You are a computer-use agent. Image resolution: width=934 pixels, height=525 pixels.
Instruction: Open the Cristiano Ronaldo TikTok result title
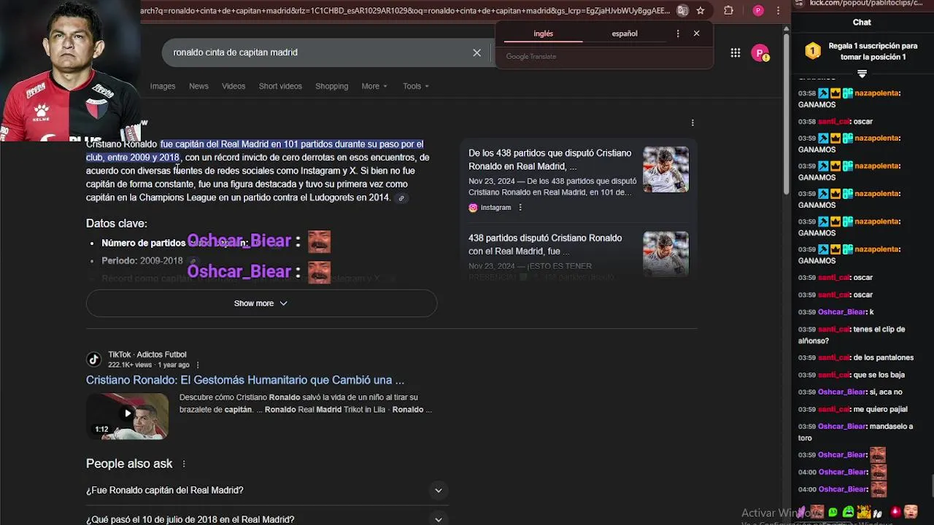(x=245, y=380)
